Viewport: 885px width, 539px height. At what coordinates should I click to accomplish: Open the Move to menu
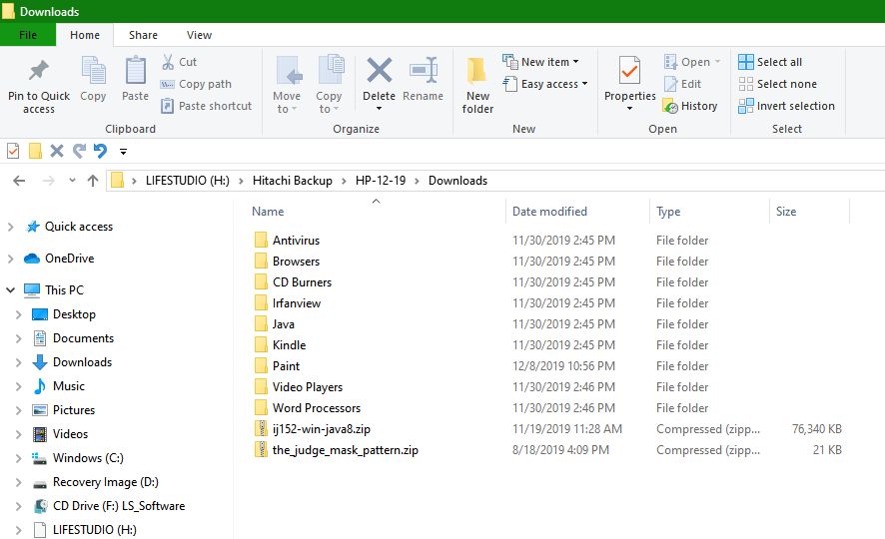(287, 85)
